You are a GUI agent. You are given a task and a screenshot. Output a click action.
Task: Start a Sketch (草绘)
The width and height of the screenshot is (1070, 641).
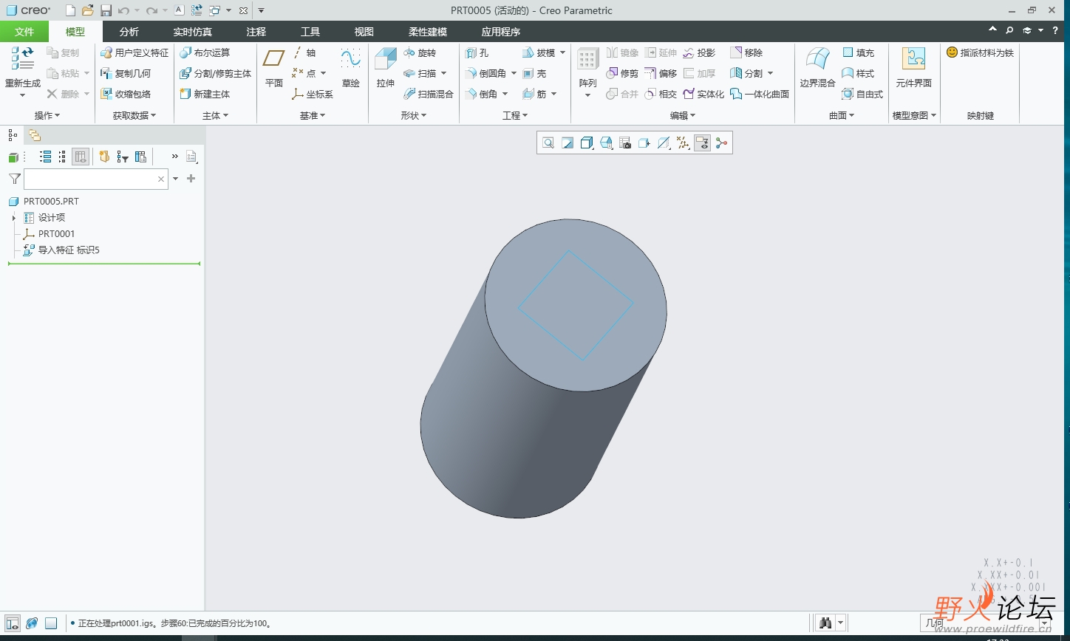coord(350,66)
